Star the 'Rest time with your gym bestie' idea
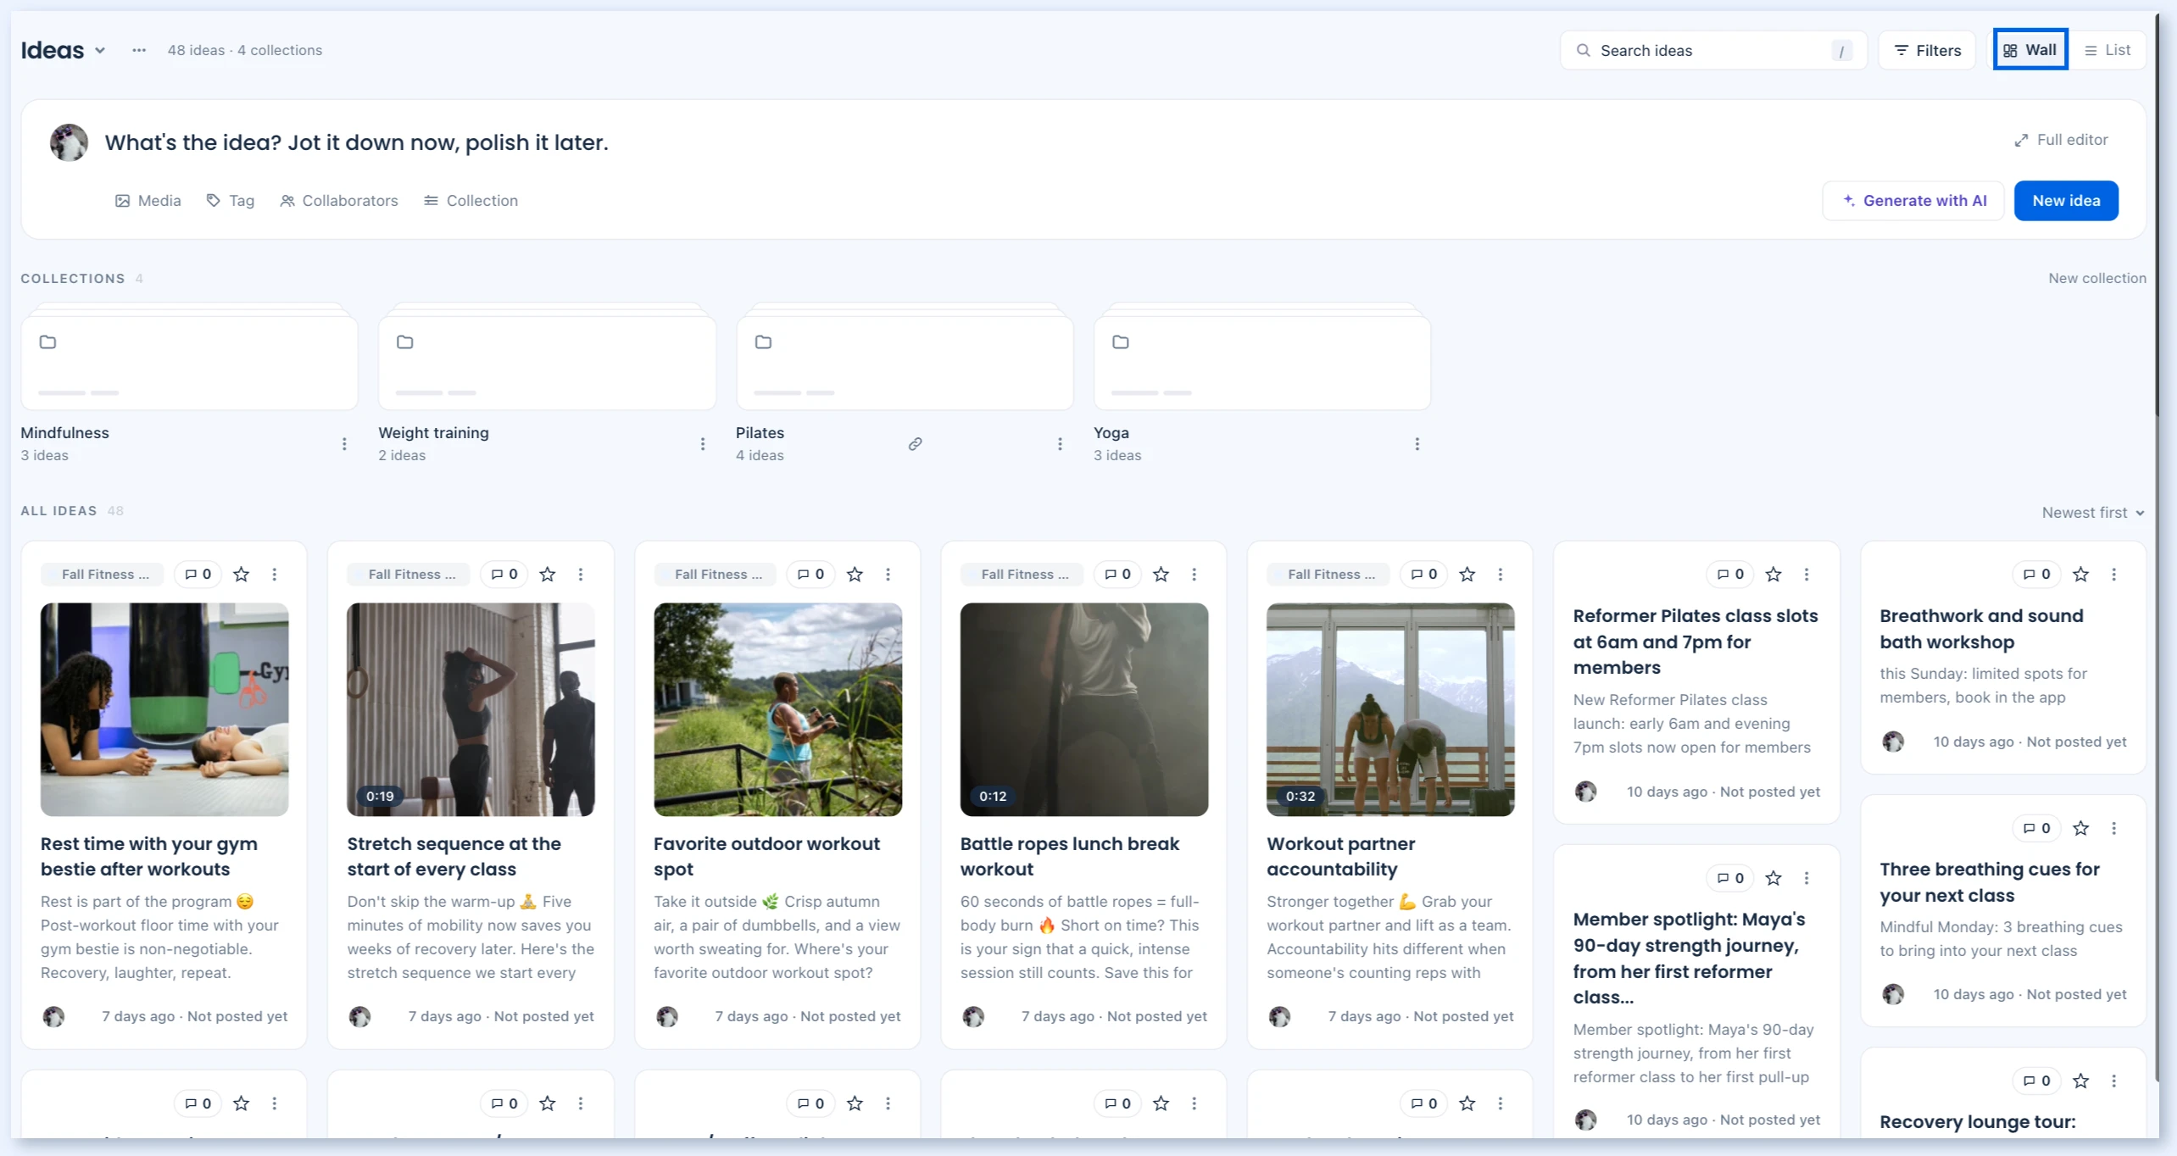2177x1156 pixels. 242,575
